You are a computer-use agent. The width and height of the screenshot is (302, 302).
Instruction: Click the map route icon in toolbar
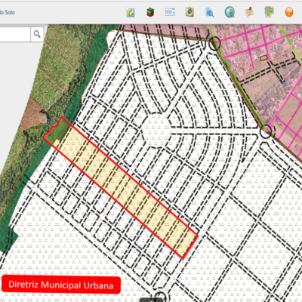click(x=131, y=12)
